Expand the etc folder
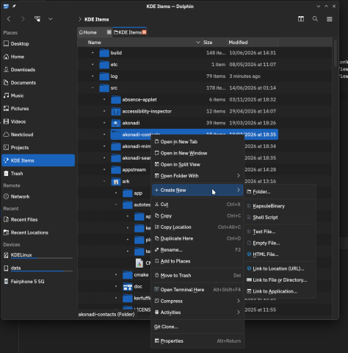348x353 pixels. point(93,65)
